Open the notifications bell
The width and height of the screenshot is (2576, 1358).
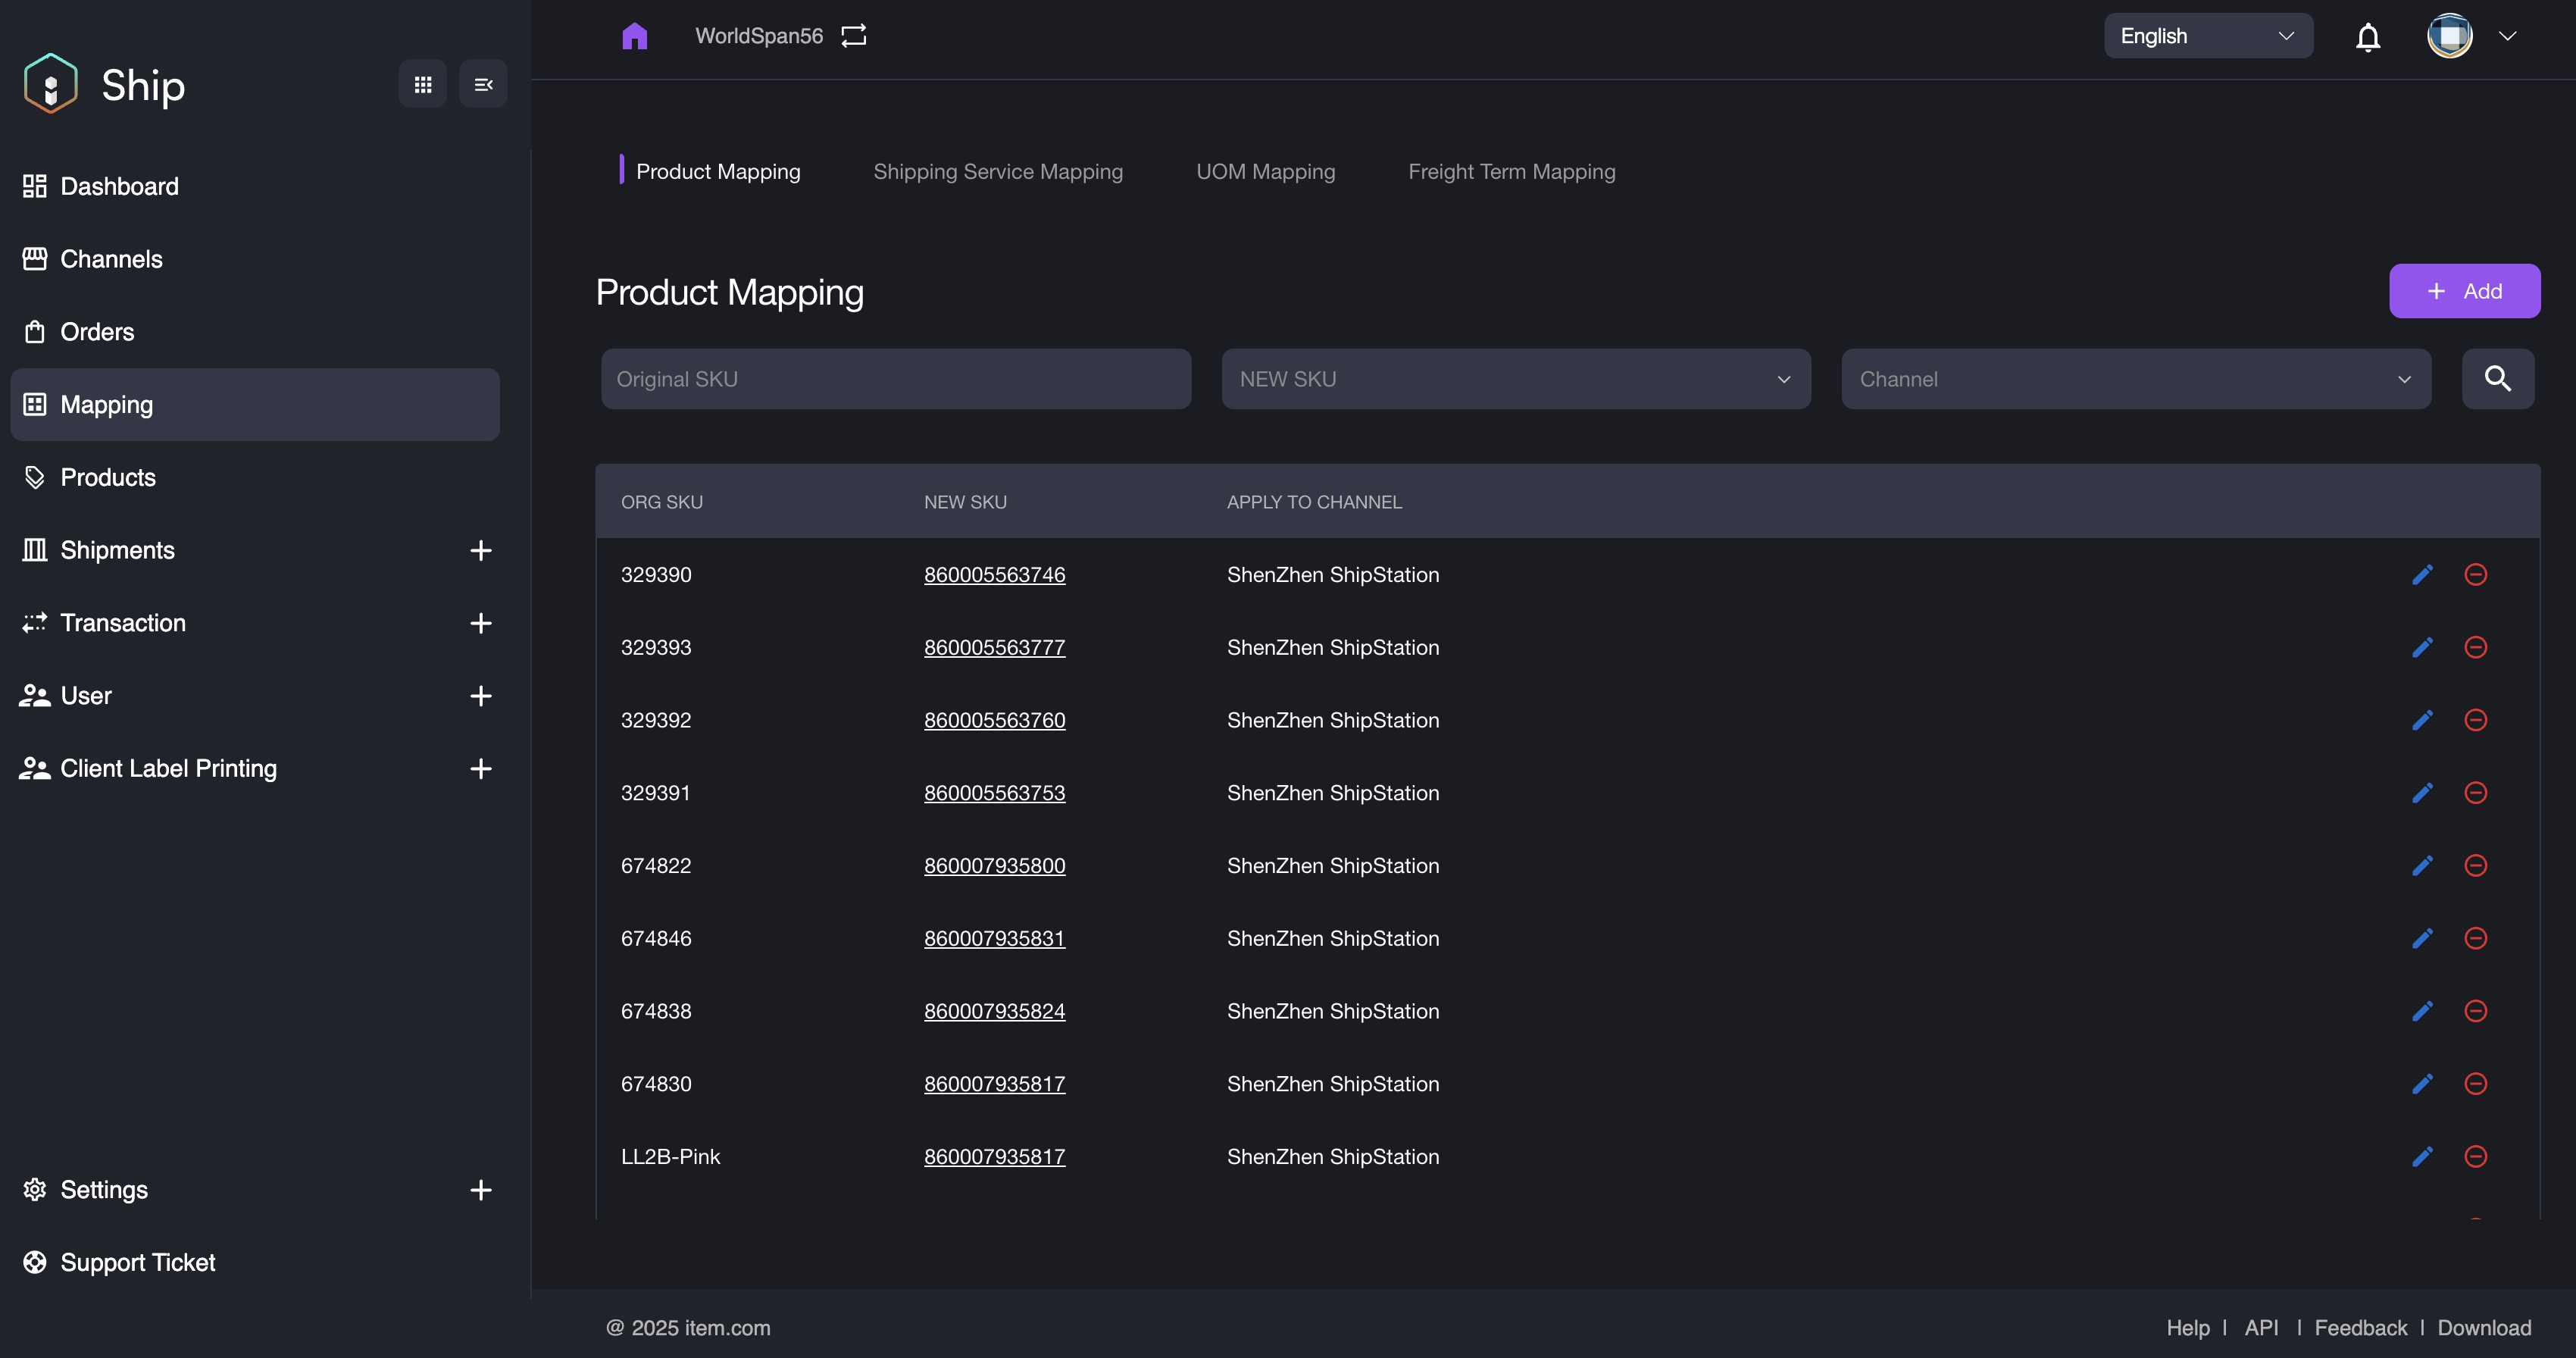pyautogui.click(x=2367, y=37)
